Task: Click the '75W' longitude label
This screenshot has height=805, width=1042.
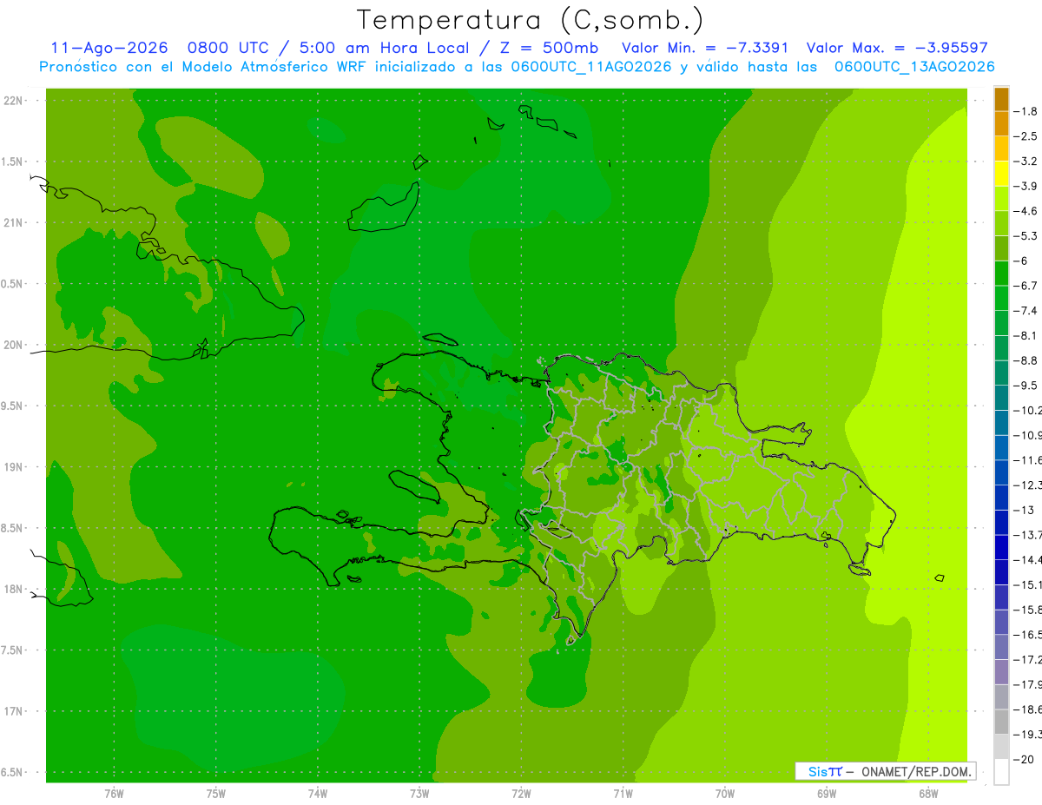Action: tap(216, 794)
